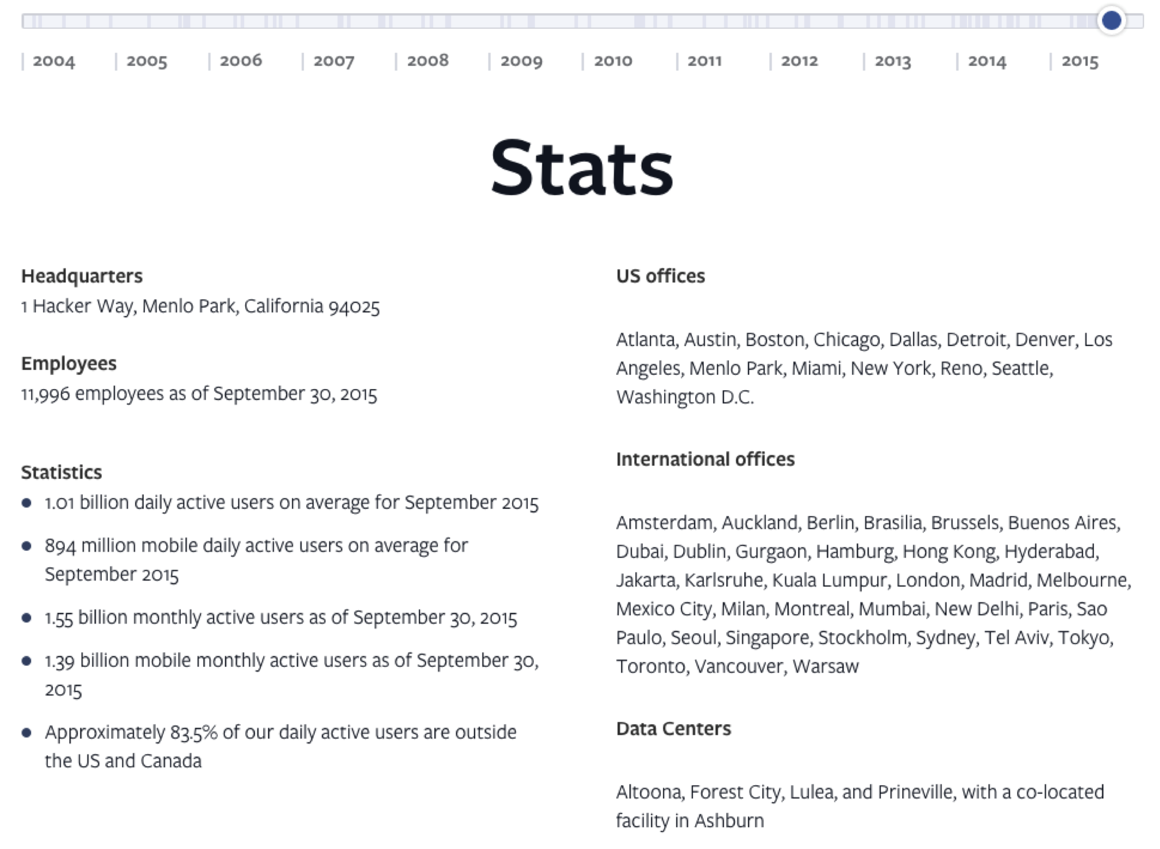The image size is (1160, 849).
Task: Select 2010 in the year timeline
Action: coord(613,60)
